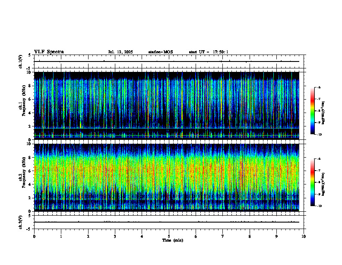This screenshot has height=265, width=342.
Task: Click the "ch.3(V)" axis label of bottom trace
Action: click(21, 222)
